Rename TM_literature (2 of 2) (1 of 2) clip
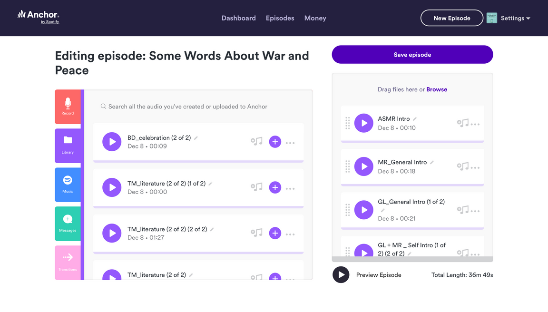This screenshot has width=548, height=312. 210,184
